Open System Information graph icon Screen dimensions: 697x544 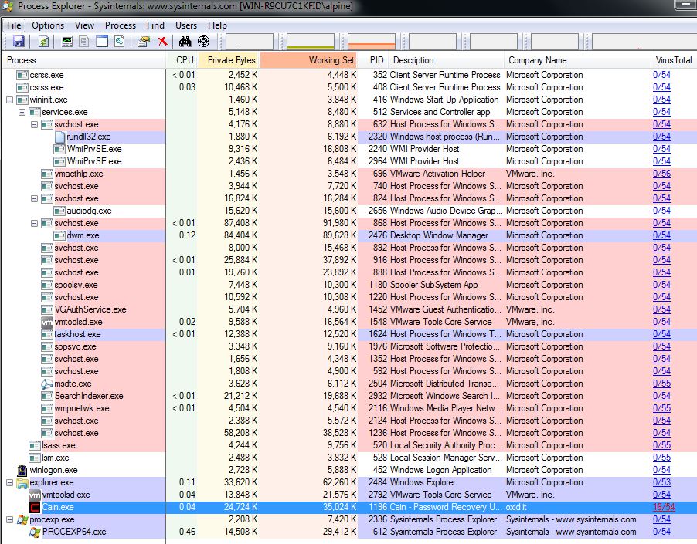click(67, 42)
